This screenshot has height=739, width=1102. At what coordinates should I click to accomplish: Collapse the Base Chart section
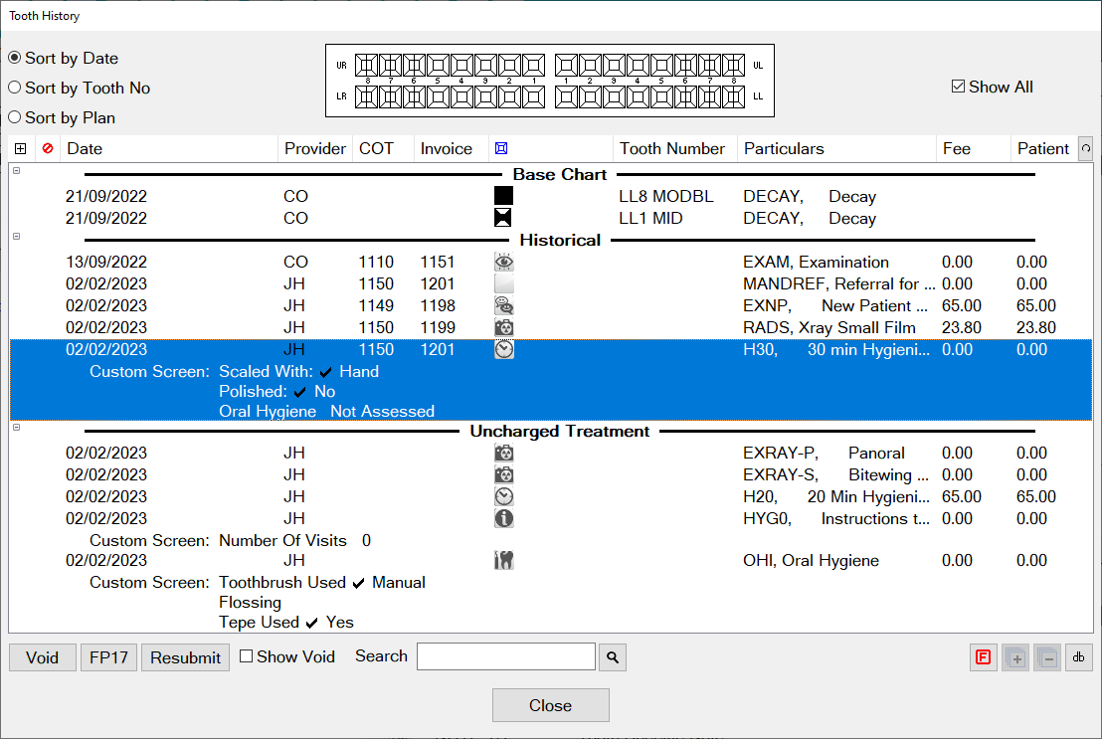16,170
